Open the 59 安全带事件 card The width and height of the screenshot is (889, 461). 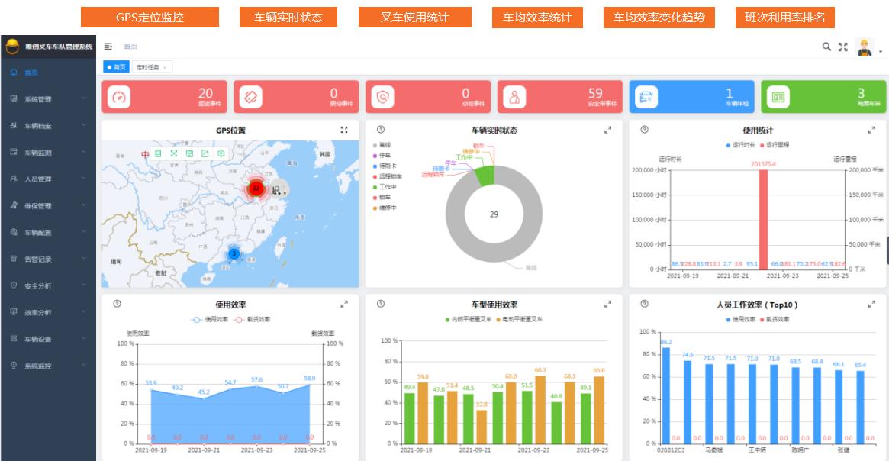(559, 96)
